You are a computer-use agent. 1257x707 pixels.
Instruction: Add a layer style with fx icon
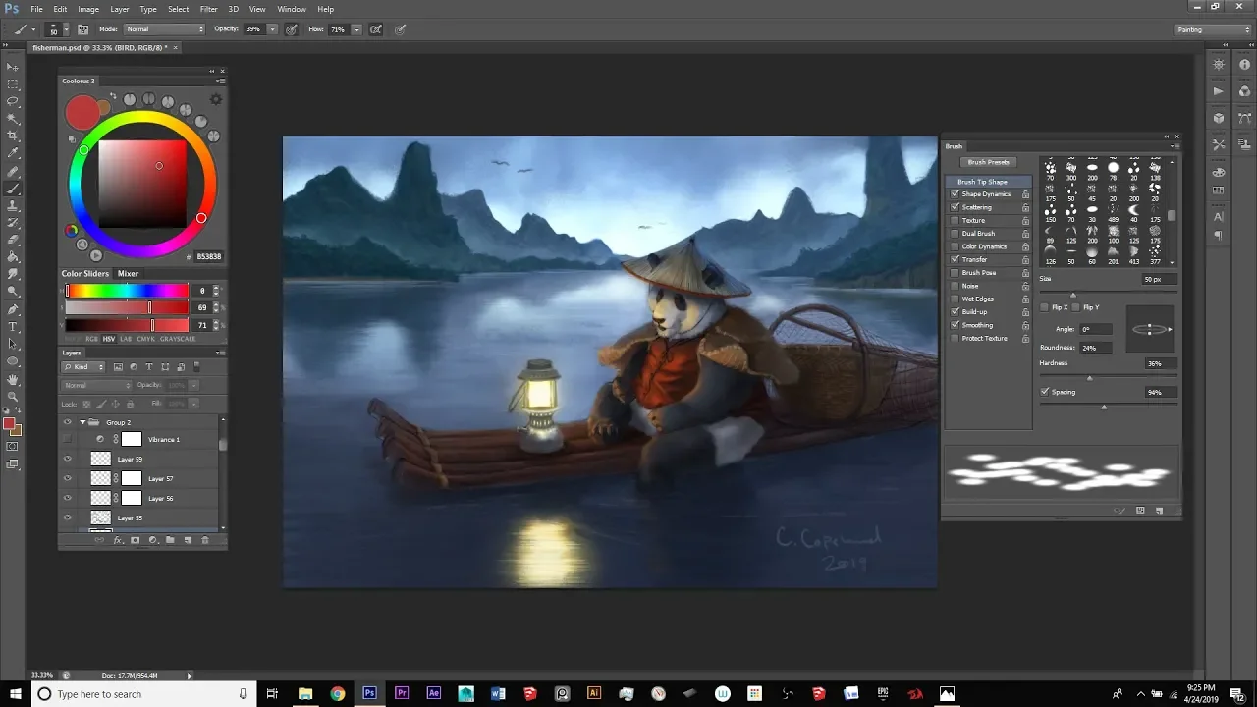click(118, 540)
